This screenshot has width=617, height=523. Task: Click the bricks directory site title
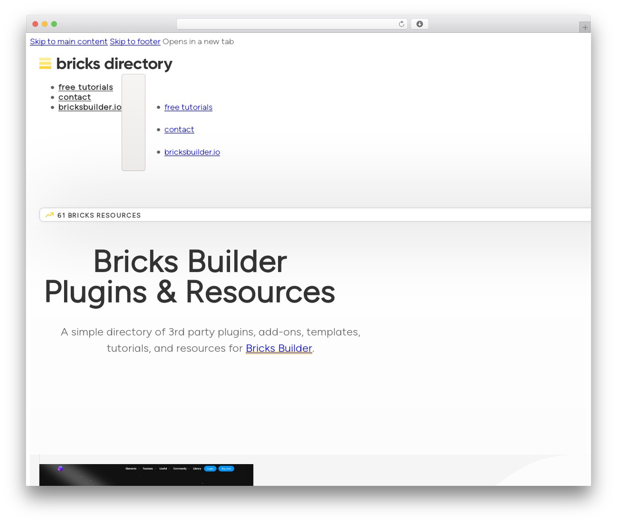(114, 64)
